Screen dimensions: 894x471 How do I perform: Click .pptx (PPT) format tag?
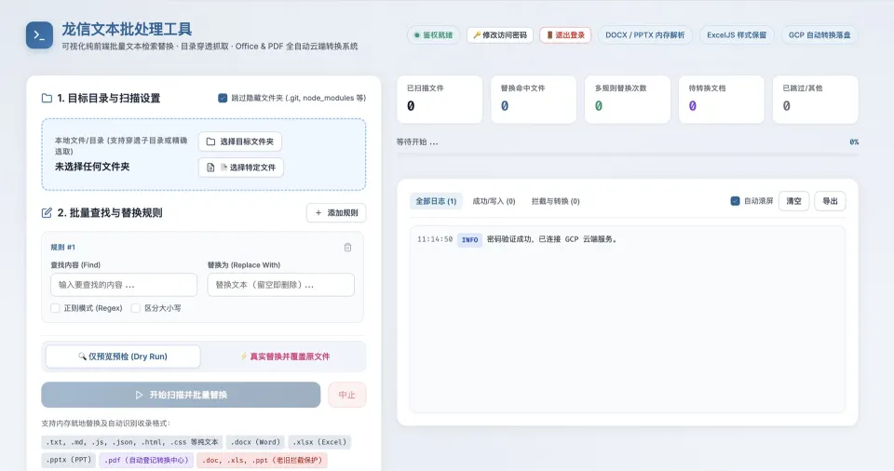pyautogui.click(x=68, y=460)
